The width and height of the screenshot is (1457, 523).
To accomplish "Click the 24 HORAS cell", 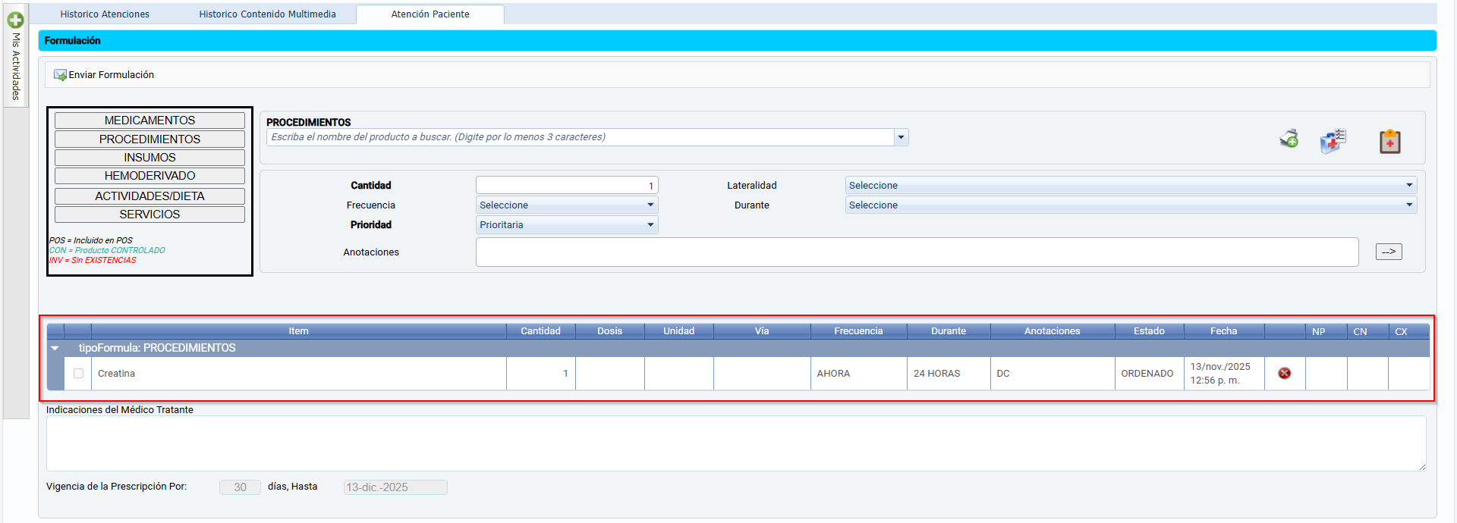I will 949,374.
